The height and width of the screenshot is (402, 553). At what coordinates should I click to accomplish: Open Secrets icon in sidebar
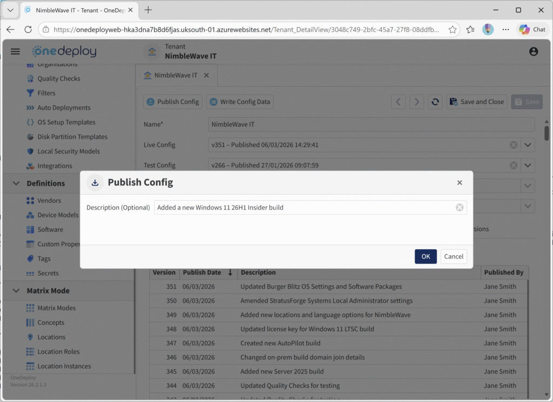point(30,273)
